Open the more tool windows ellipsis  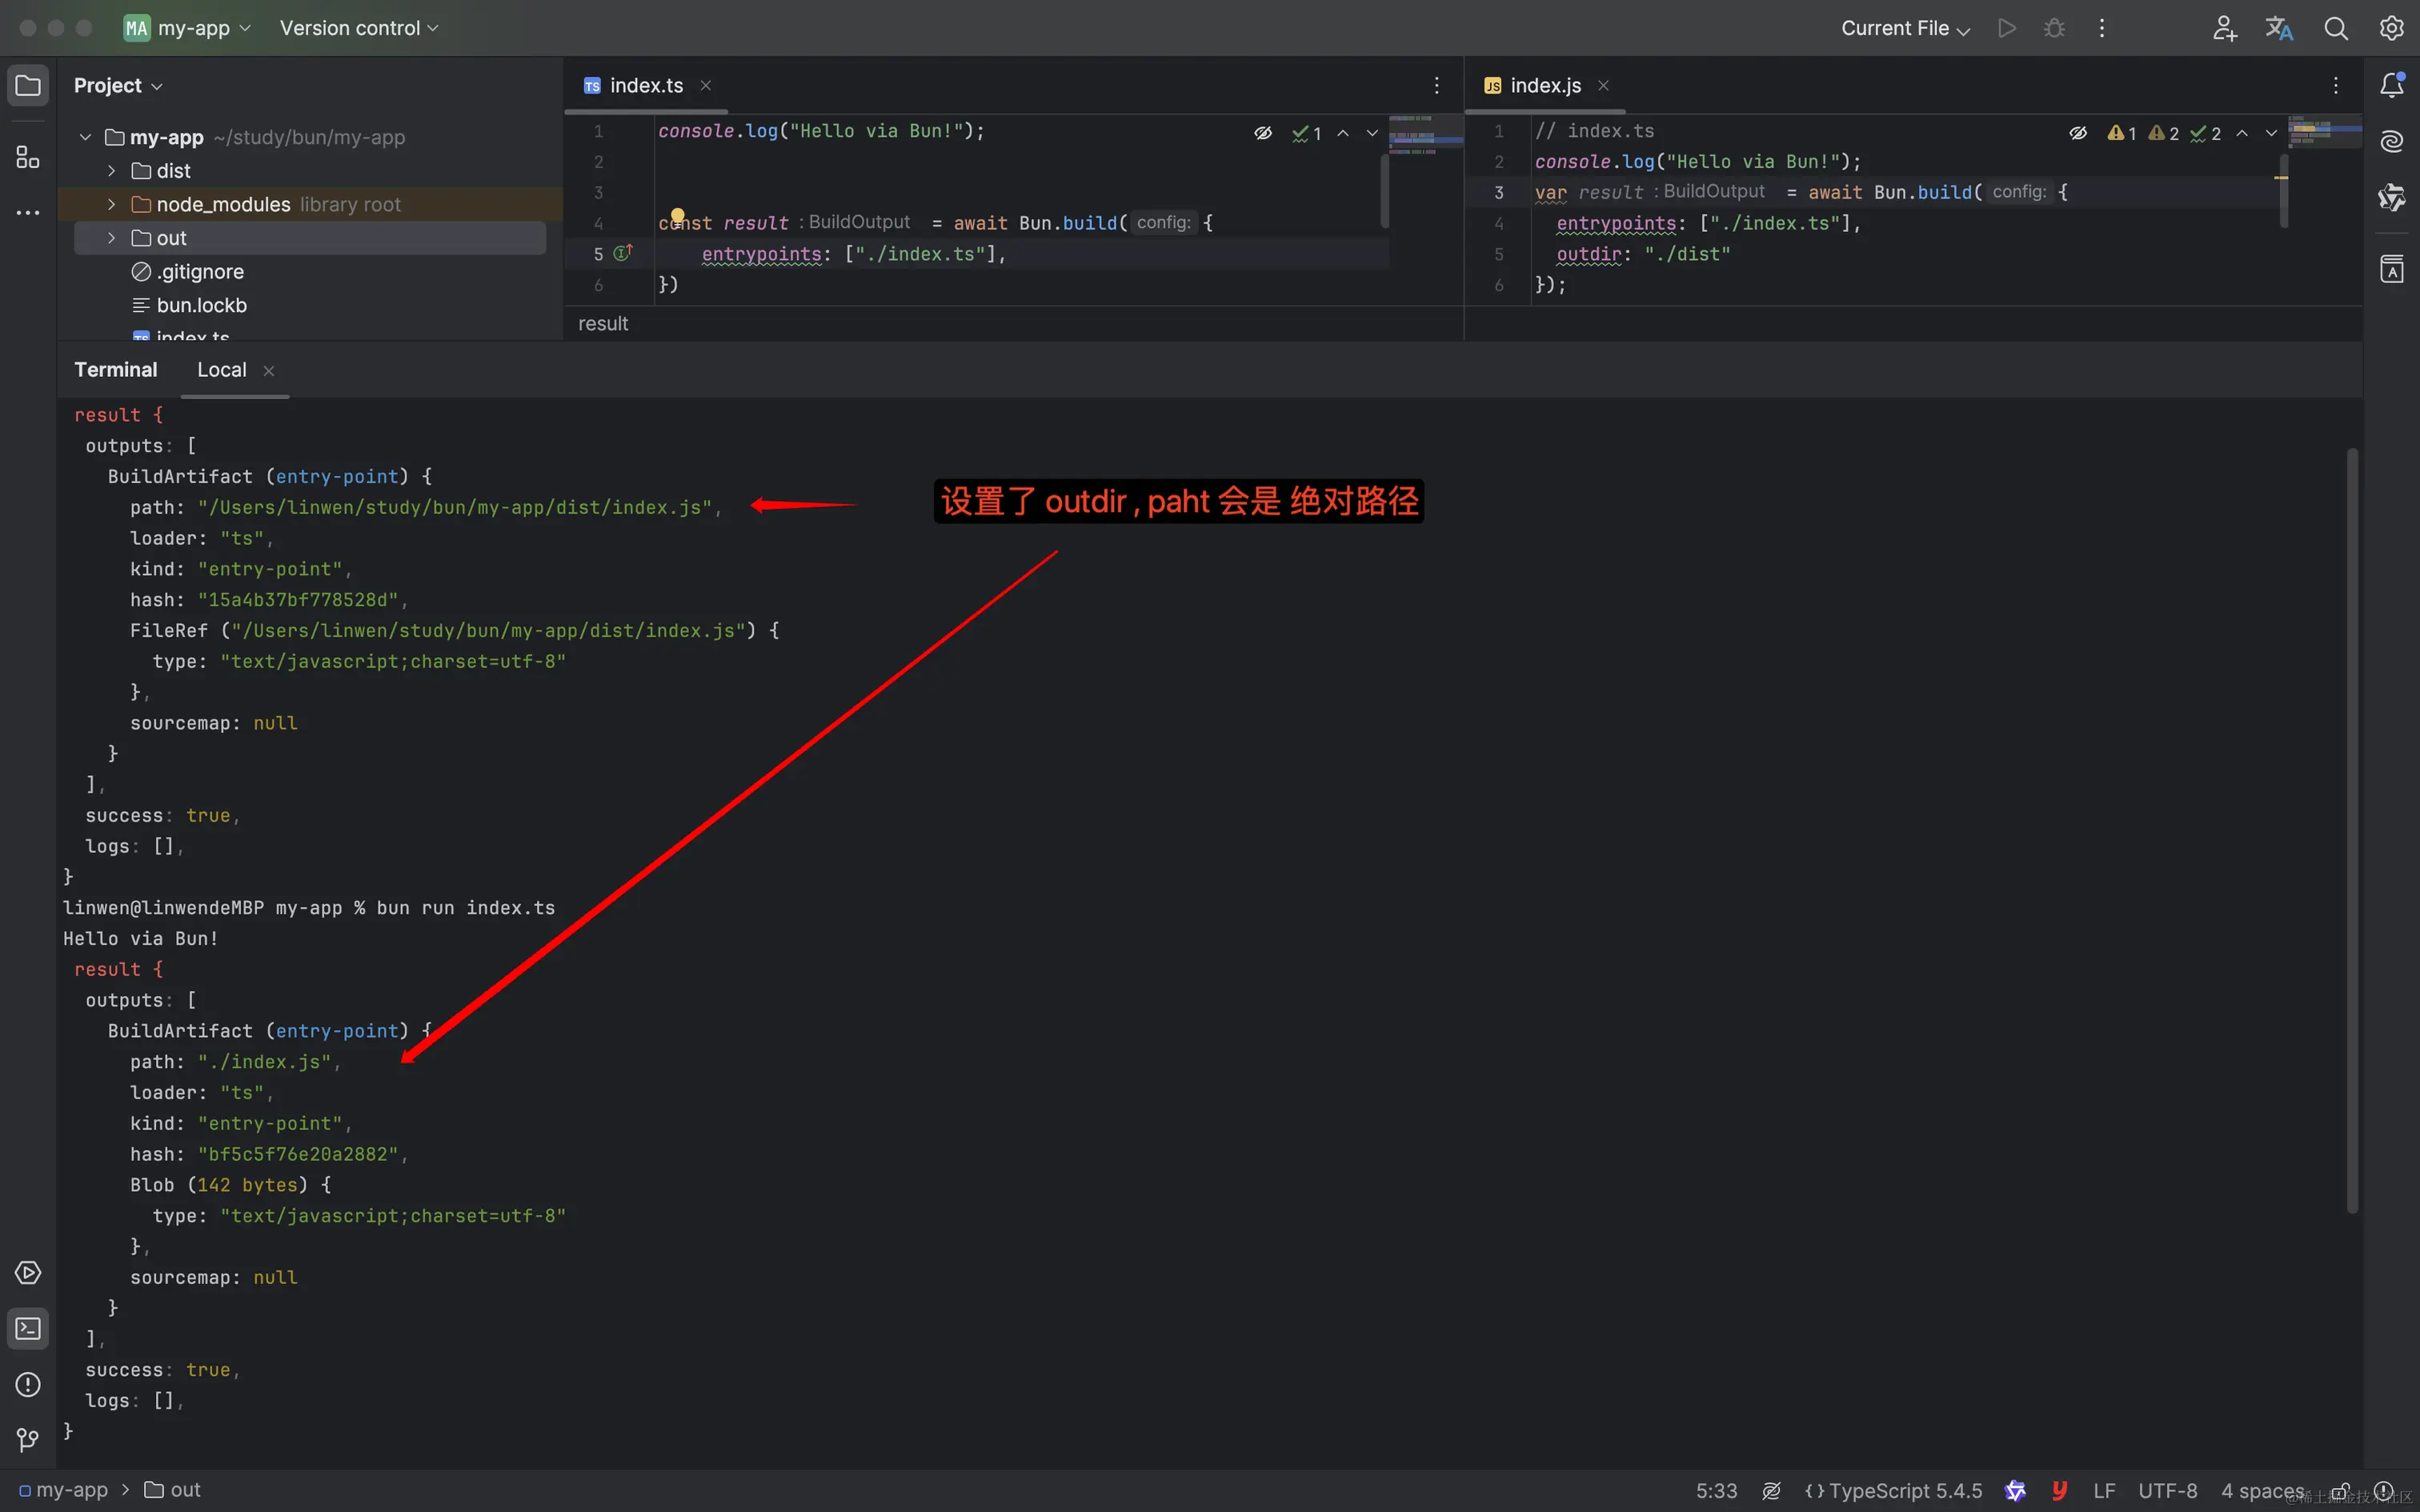click(x=28, y=213)
